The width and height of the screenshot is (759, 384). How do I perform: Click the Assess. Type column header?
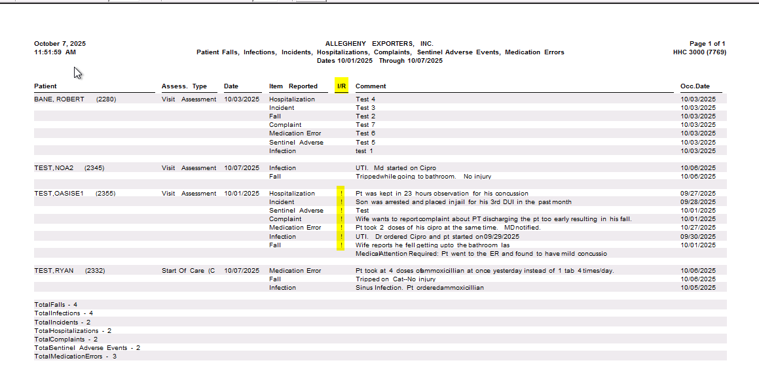(184, 86)
